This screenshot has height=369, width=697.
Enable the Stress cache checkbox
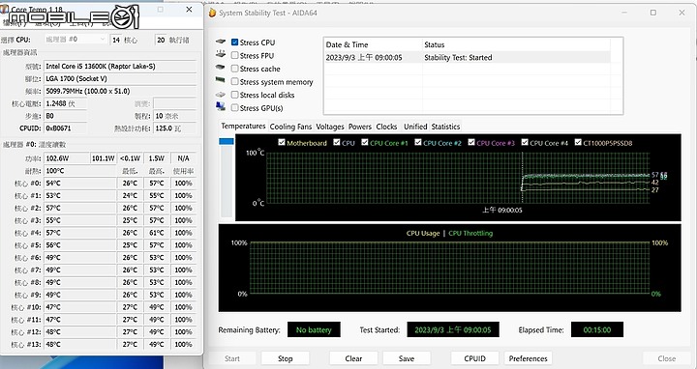pos(234,69)
